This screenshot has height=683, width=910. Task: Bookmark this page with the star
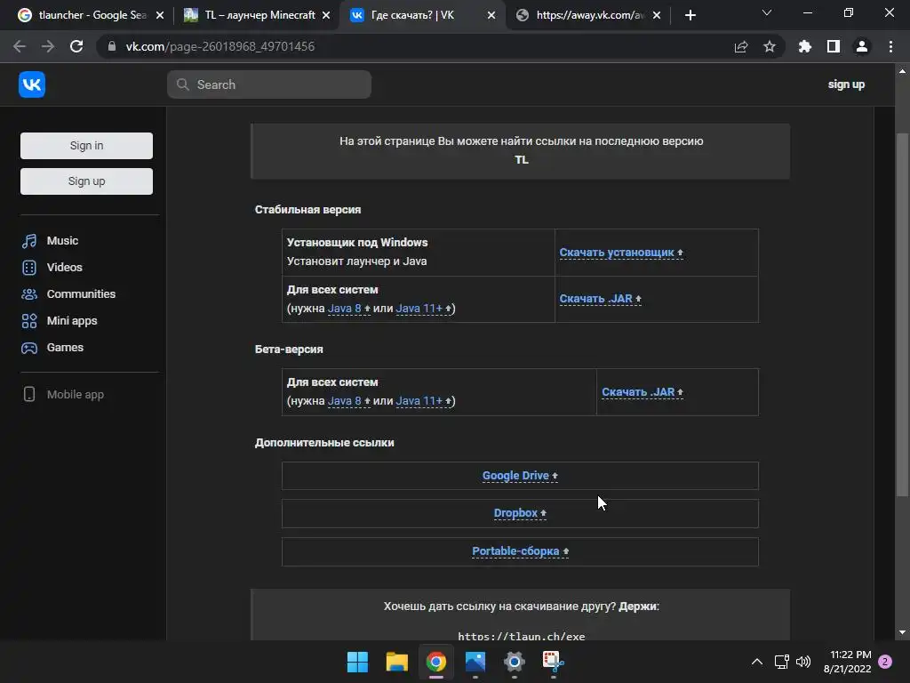(x=770, y=46)
